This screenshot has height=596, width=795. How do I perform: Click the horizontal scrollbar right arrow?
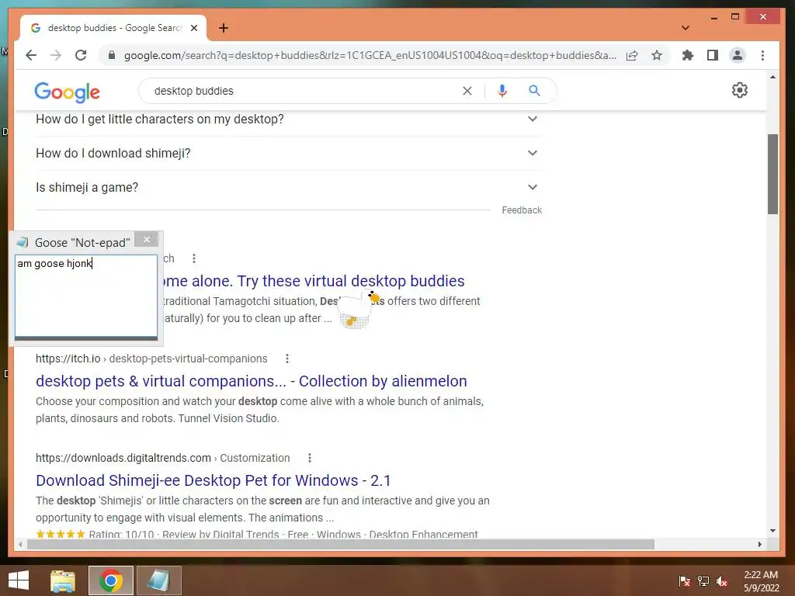tap(759, 544)
